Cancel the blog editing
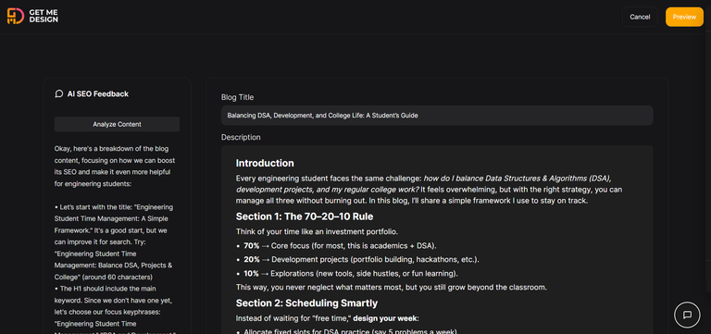The width and height of the screenshot is (711, 334). (640, 17)
